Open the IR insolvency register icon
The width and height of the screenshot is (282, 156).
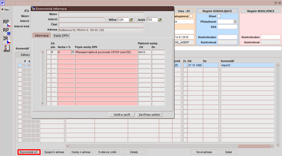[x=7, y=40]
